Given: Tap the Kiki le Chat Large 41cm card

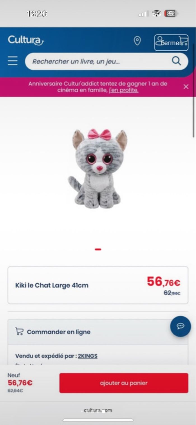Looking at the screenshot, I should coord(98,285).
